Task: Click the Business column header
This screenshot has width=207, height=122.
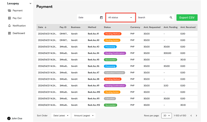Action: tap(76, 27)
